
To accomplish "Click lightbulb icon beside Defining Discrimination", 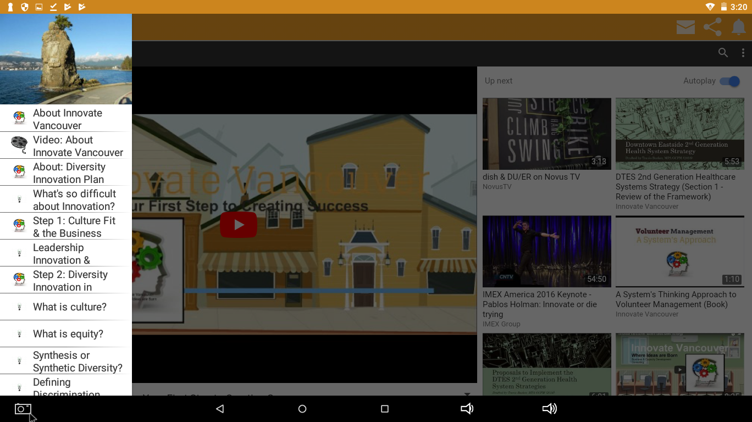I will [19, 387].
